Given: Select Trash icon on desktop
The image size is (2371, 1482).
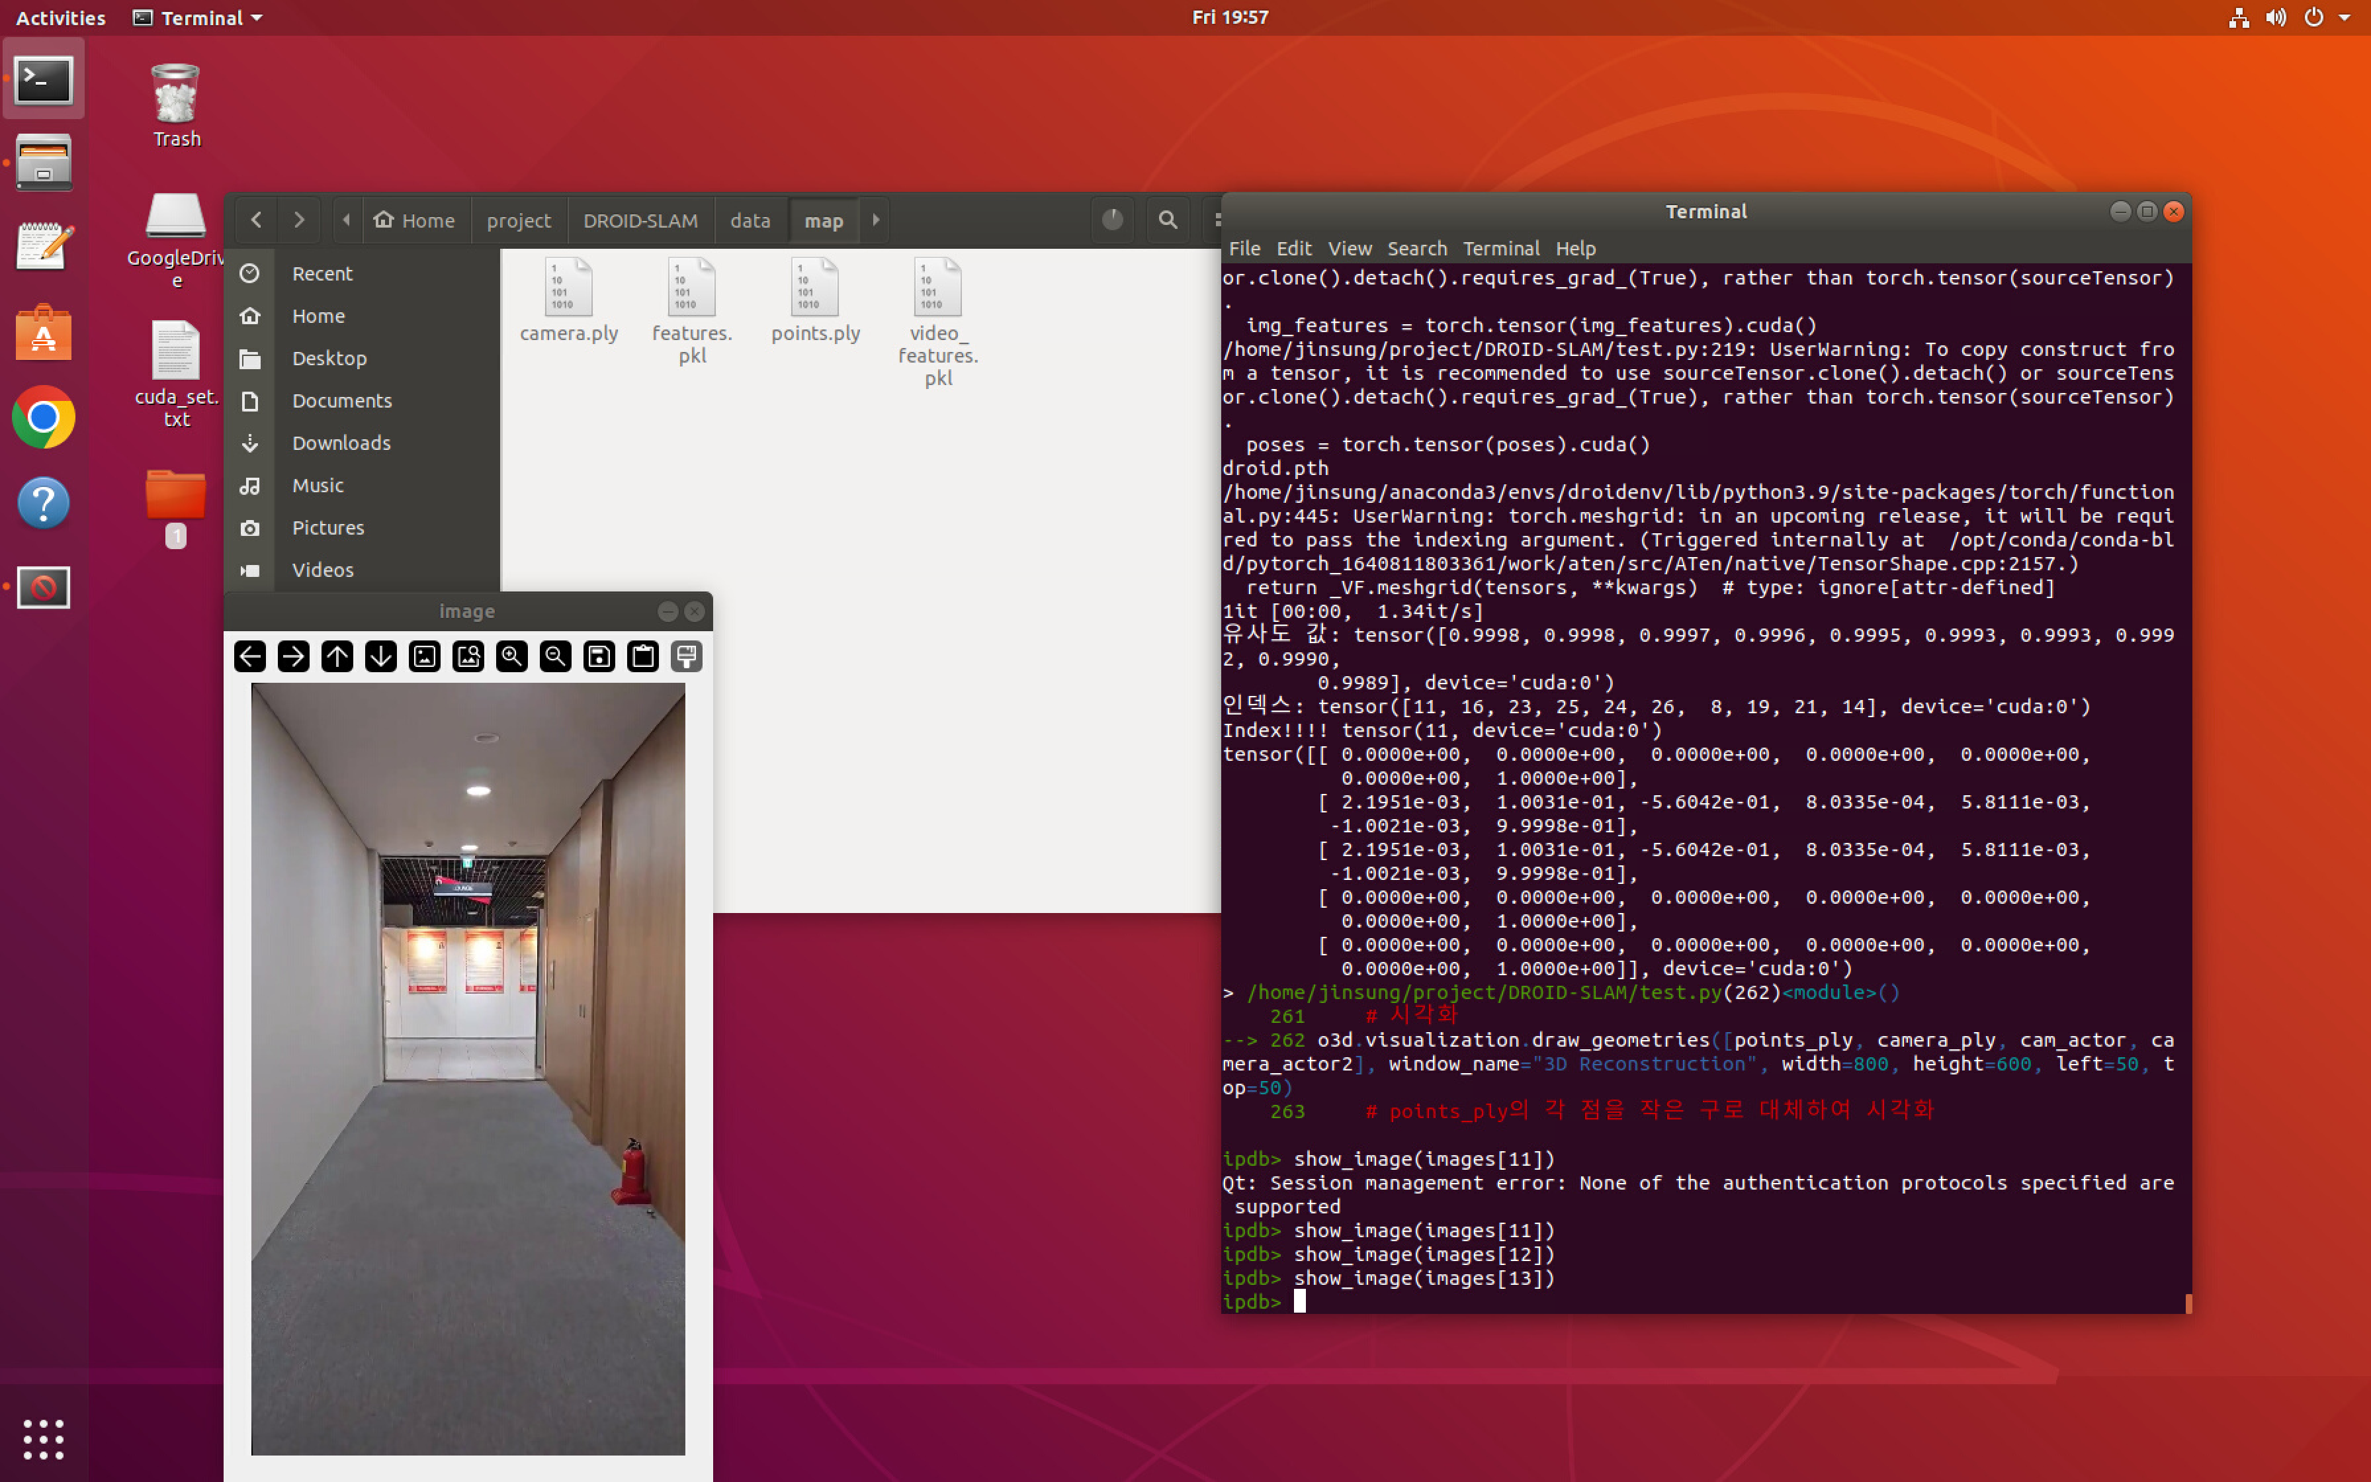Looking at the screenshot, I should point(177,106).
